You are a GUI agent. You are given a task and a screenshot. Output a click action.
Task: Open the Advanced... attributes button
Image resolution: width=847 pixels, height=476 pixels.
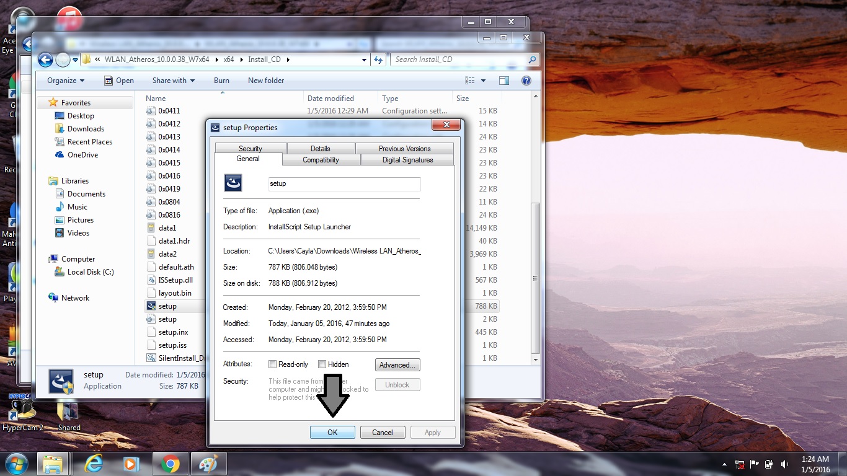coord(397,365)
